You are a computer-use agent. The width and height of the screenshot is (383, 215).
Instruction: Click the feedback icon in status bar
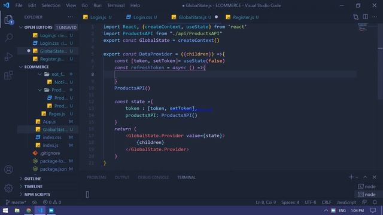(x=364, y=202)
